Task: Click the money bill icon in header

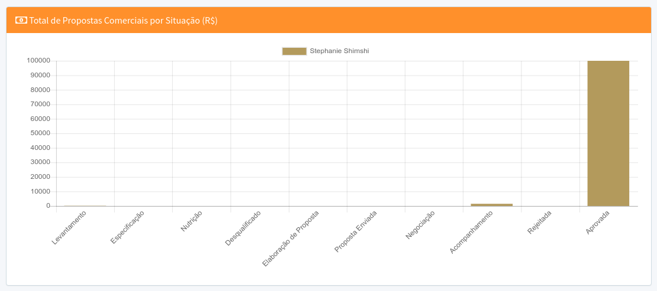Action: [x=21, y=20]
